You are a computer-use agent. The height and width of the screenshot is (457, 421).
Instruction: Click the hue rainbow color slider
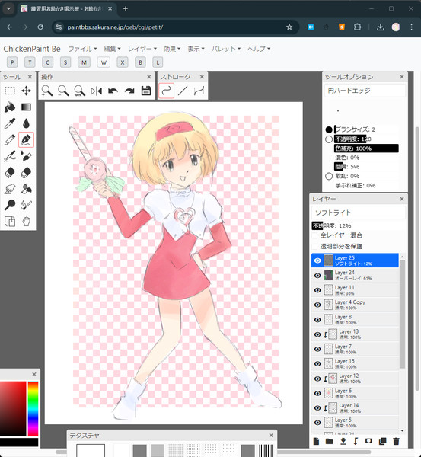pos(33,408)
